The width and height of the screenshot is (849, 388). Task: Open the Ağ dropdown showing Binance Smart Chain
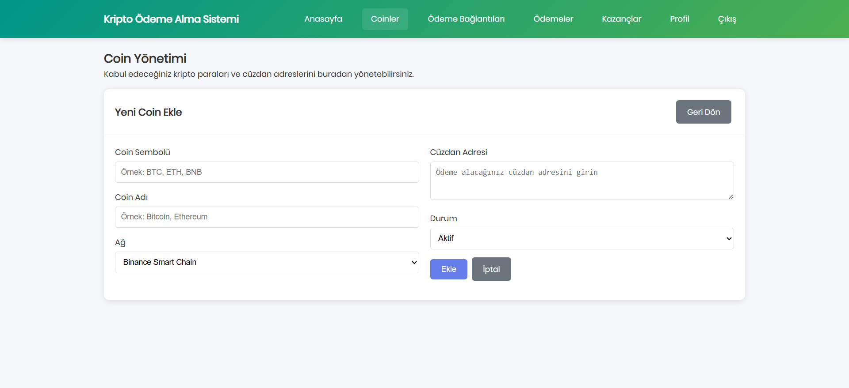point(267,262)
